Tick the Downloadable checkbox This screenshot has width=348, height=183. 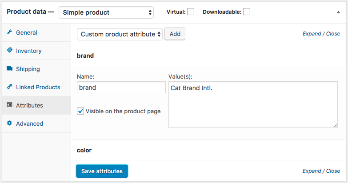(247, 12)
